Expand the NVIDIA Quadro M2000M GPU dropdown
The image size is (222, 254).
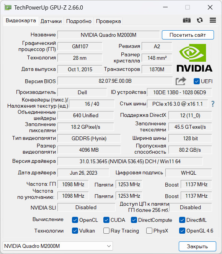pos(58,246)
